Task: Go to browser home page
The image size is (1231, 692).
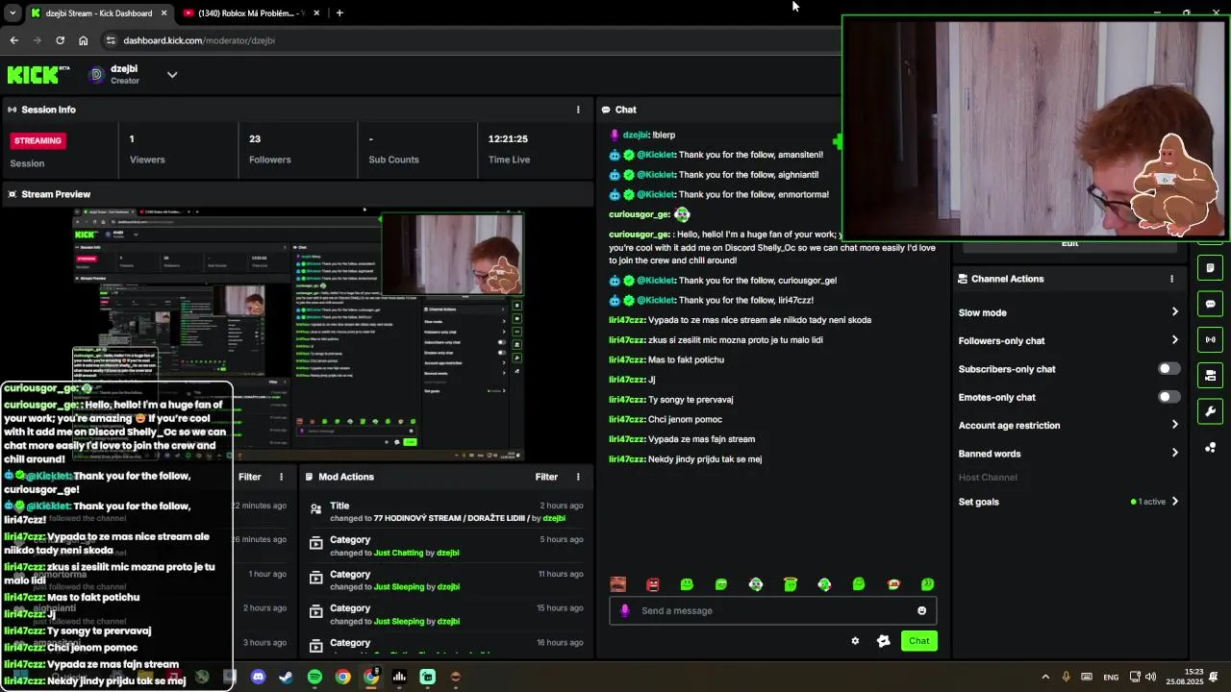Action: click(x=83, y=40)
